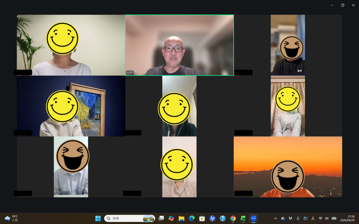Open Task View from the taskbar

coord(161,218)
